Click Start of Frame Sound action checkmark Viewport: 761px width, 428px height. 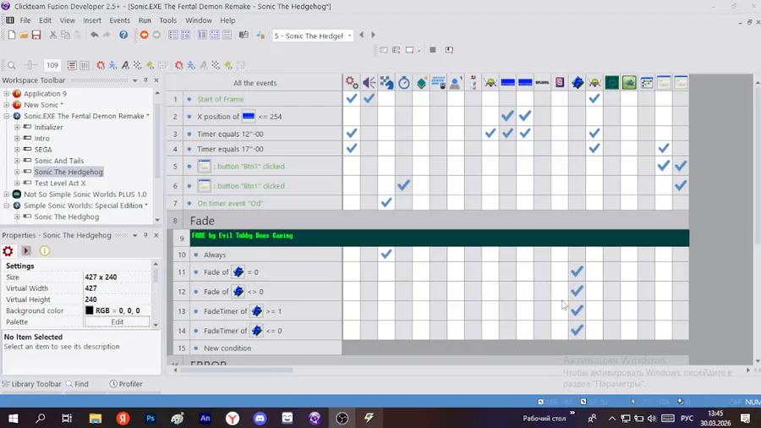click(x=369, y=98)
